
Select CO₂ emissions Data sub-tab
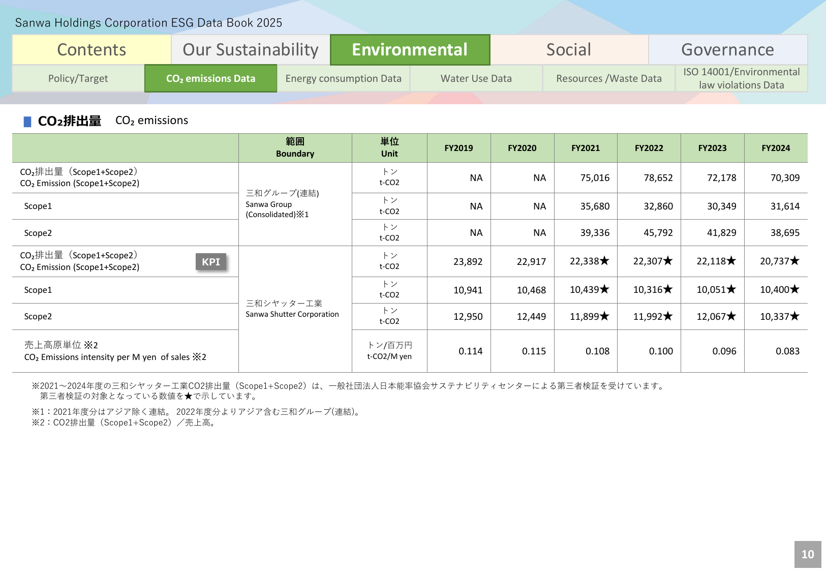210,78
